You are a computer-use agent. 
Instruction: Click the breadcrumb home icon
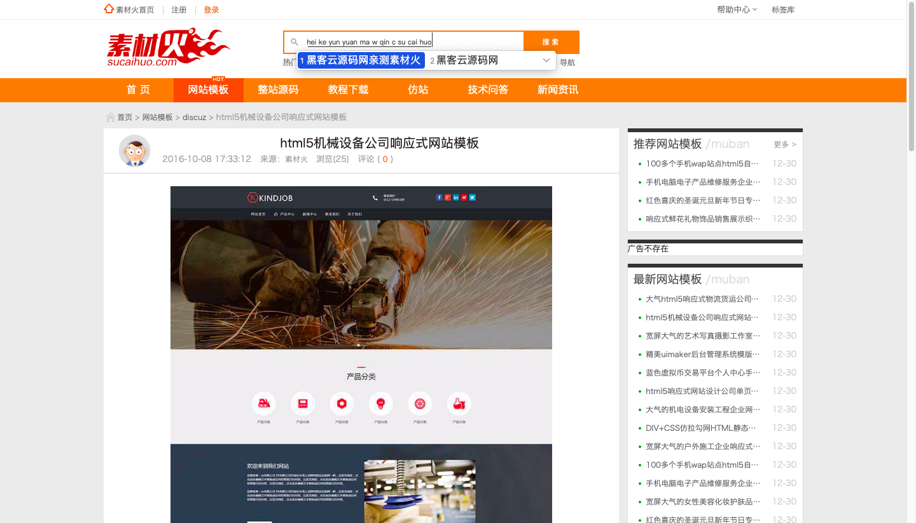point(111,118)
